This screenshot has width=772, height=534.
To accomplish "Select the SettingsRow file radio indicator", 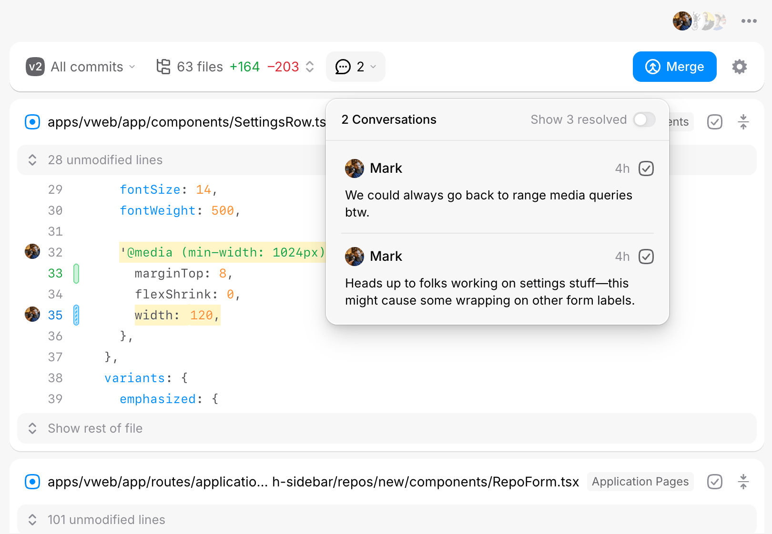I will point(32,122).
